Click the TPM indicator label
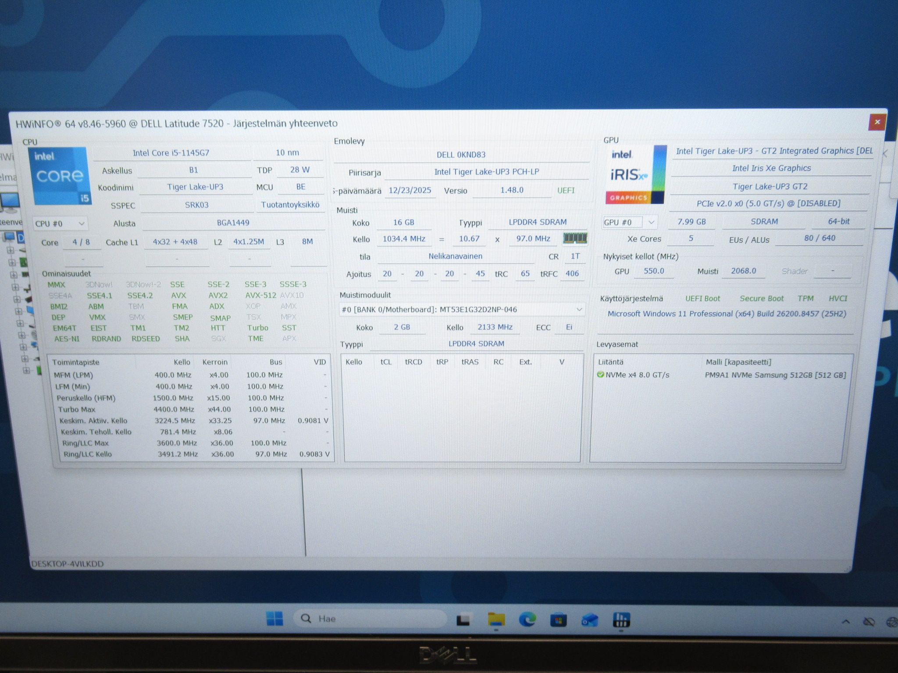Screen dimensions: 898x673 point(805,298)
